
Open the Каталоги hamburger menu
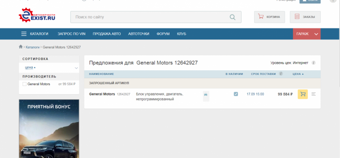point(35,34)
